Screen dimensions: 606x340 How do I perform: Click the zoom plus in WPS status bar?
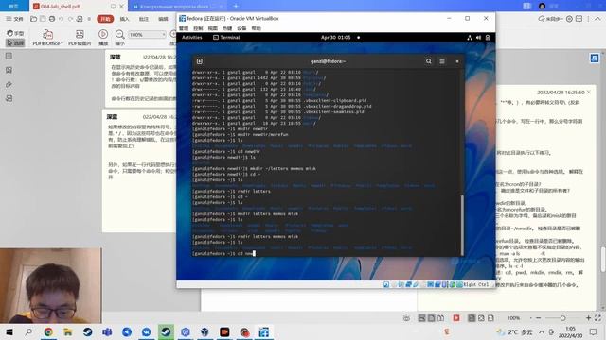(x=588, y=318)
